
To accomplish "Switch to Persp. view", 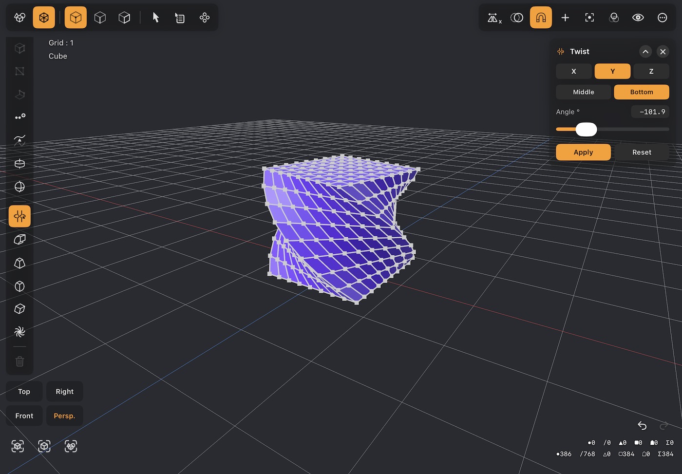I will (64, 416).
